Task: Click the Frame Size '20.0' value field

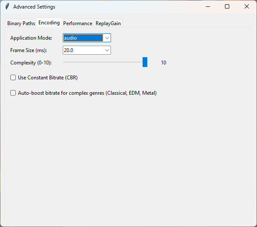Action: [83, 50]
